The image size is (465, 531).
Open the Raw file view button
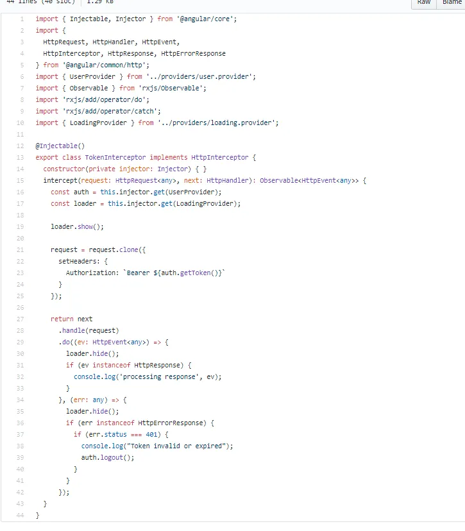pos(424,3)
